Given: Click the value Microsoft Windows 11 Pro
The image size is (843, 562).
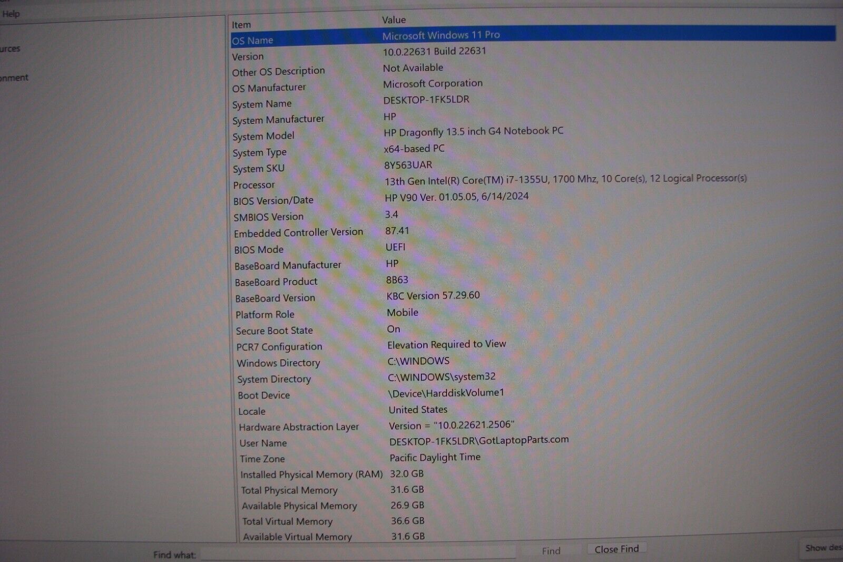Looking at the screenshot, I should click(441, 35).
